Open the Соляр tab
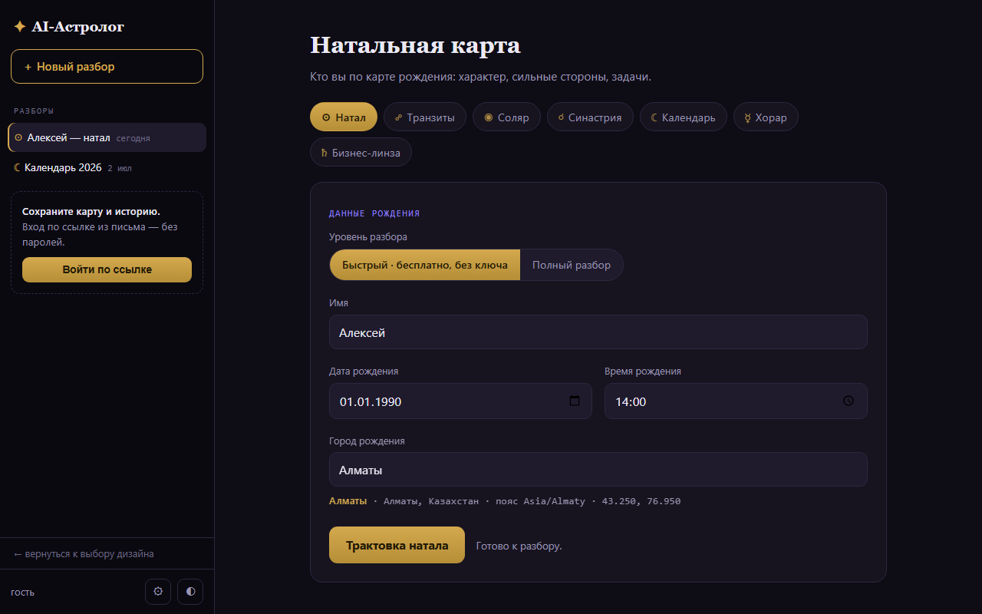 [506, 117]
